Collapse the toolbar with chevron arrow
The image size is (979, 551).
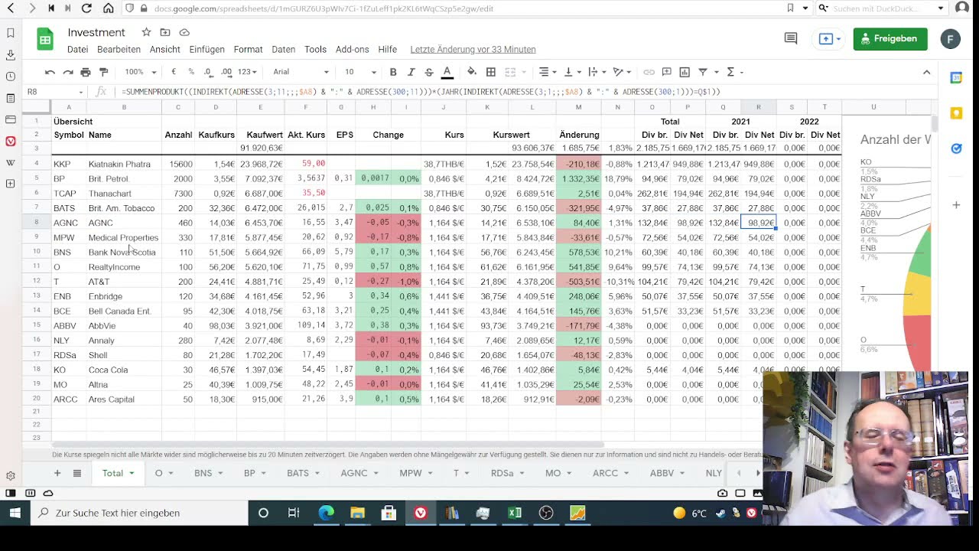point(927,72)
